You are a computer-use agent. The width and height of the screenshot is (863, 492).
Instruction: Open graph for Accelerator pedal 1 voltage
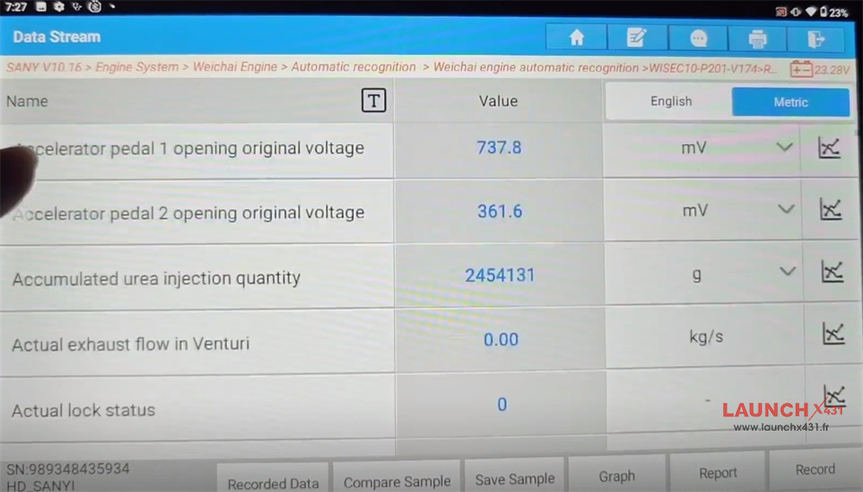point(828,148)
